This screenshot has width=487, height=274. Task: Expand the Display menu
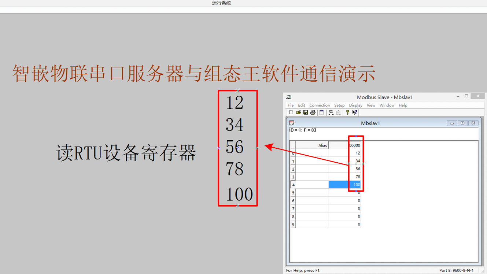tap(355, 105)
